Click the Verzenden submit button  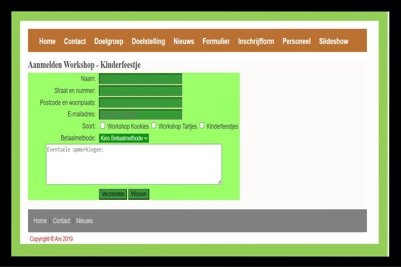(113, 194)
